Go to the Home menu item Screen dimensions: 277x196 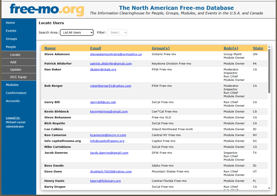(11, 23)
